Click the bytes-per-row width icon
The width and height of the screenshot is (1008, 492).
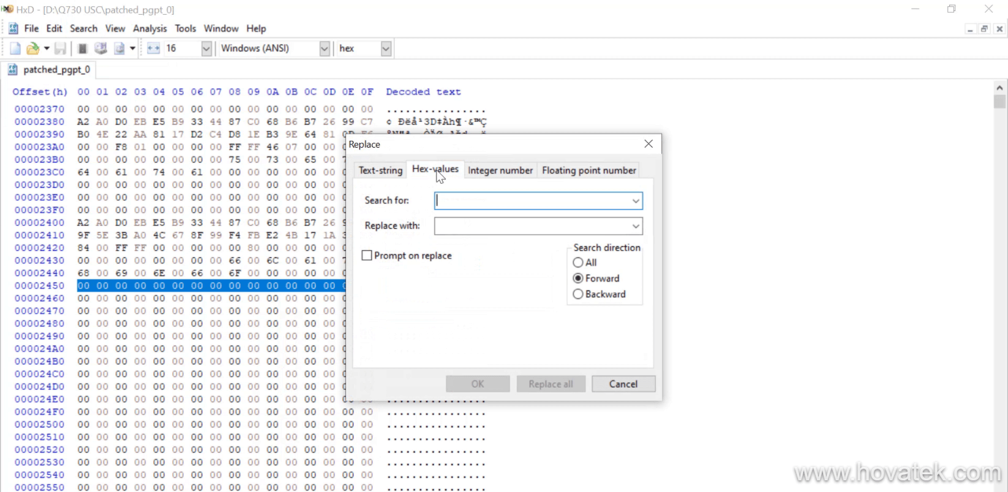(x=154, y=48)
